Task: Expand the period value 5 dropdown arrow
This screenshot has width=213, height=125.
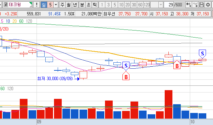Action: pyautogui.click(x=56, y=5)
